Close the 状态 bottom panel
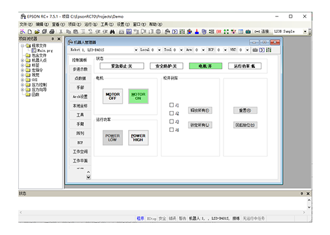Screen dimensions: 330x235 (x=308, y=193)
